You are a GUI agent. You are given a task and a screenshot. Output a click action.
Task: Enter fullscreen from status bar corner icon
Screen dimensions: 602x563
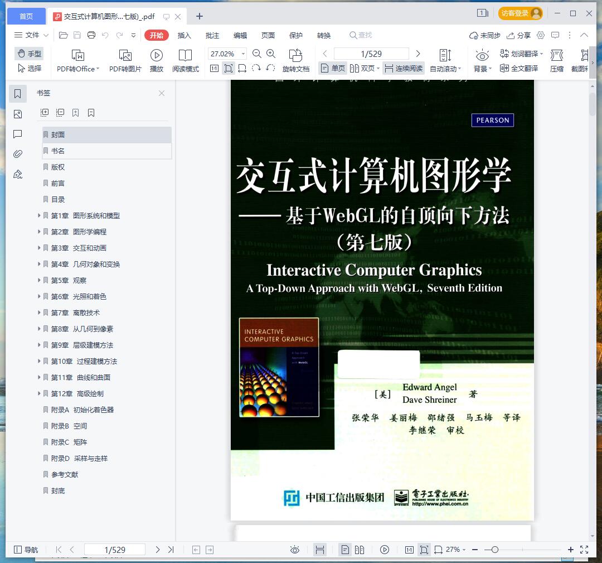click(584, 550)
